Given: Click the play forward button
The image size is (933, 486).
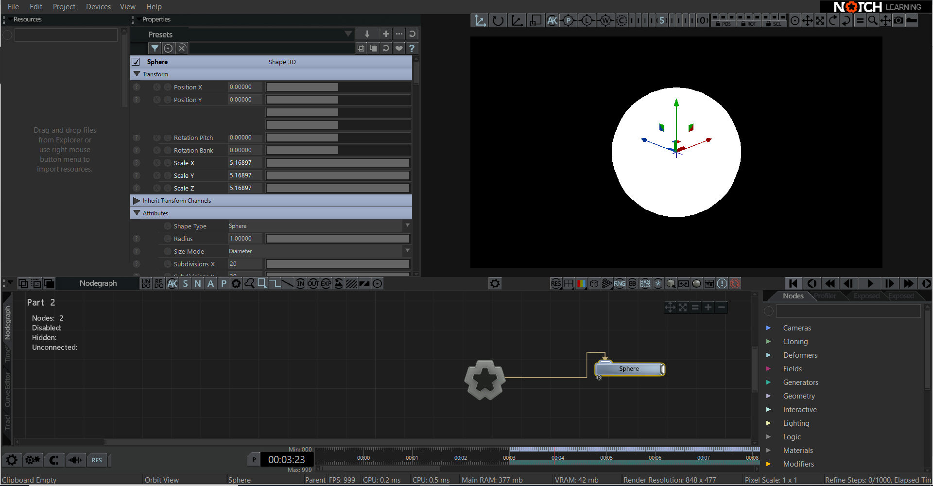Looking at the screenshot, I should click(870, 283).
